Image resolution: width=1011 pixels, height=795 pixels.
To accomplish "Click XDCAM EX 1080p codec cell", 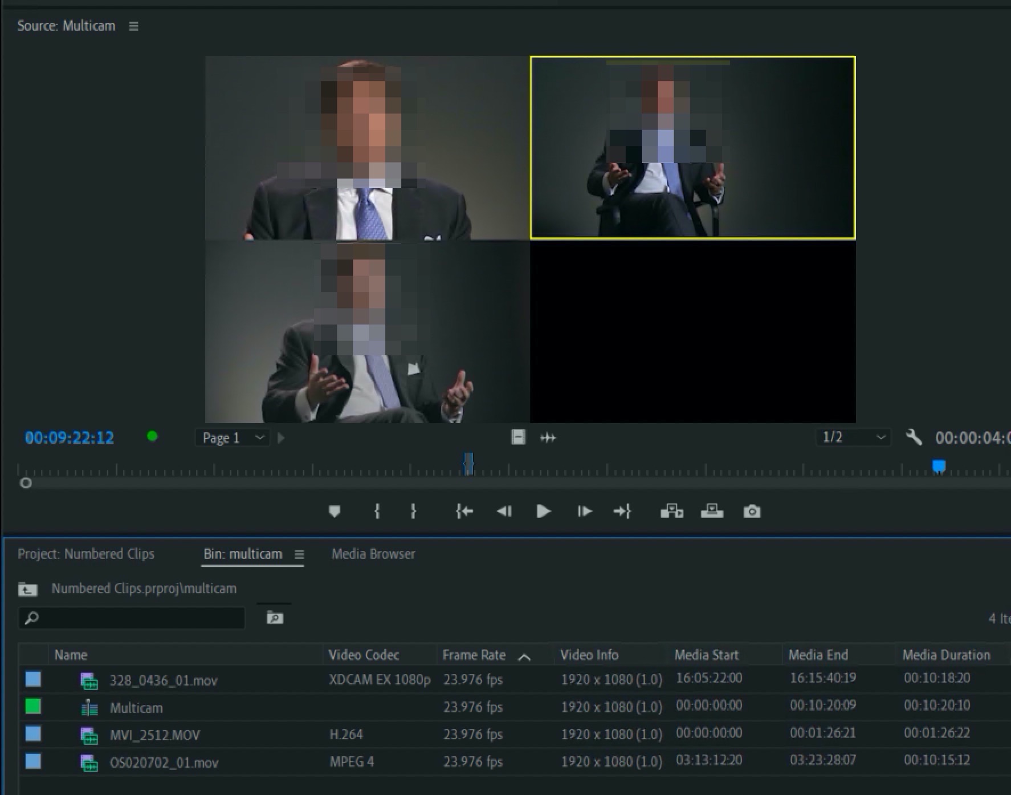I will click(380, 680).
